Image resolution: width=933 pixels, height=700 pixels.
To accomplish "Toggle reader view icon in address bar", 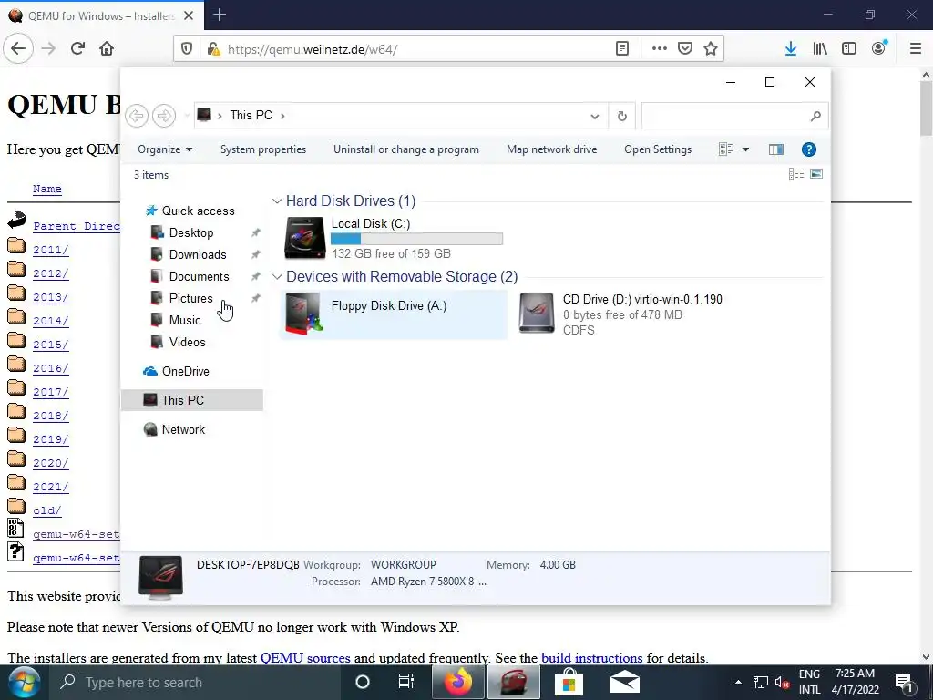I will (x=621, y=49).
